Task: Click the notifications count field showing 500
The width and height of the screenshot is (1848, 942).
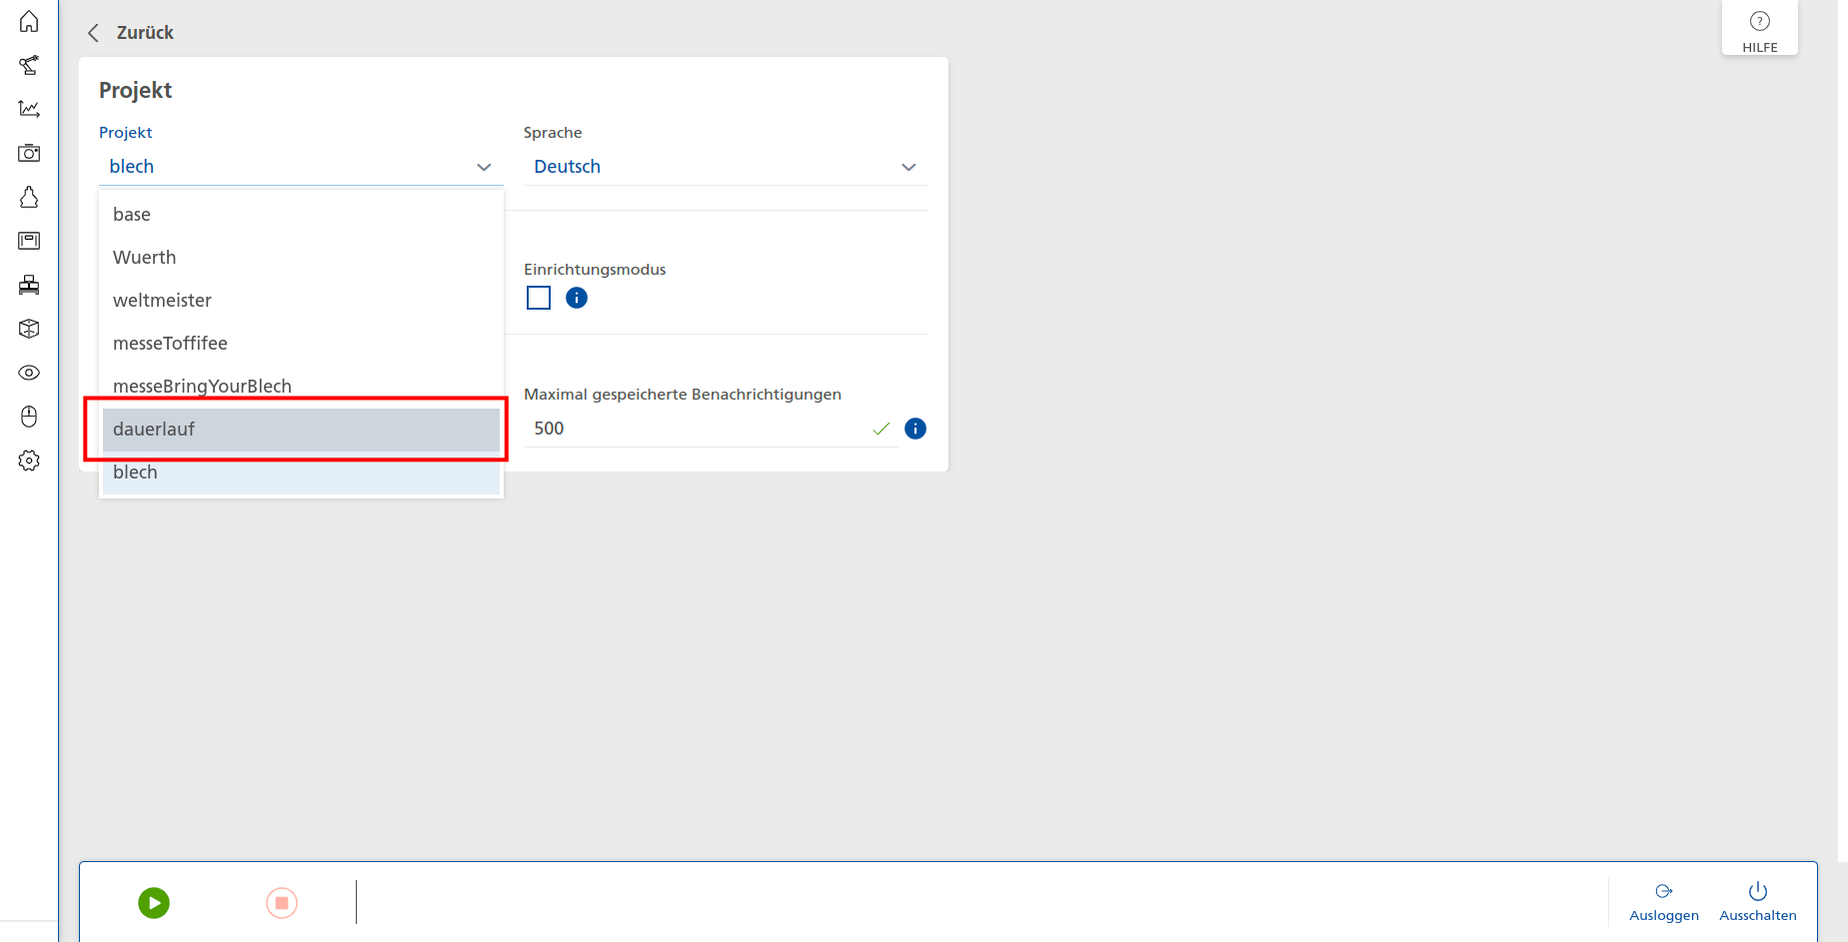Action: coord(698,429)
